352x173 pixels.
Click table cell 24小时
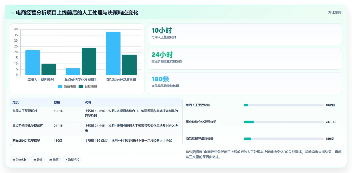point(59,126)
